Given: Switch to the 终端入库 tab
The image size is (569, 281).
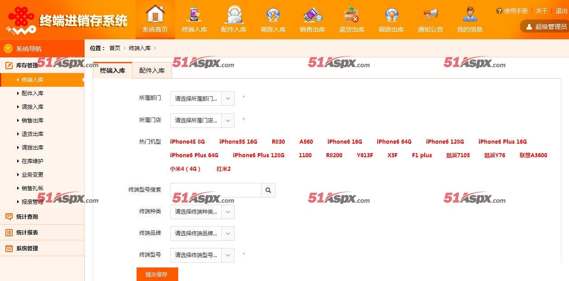Looking at the screenshot, I should point(113,70).
